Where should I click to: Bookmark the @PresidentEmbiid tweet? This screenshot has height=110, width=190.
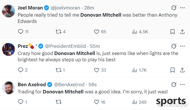pos(172,70)
